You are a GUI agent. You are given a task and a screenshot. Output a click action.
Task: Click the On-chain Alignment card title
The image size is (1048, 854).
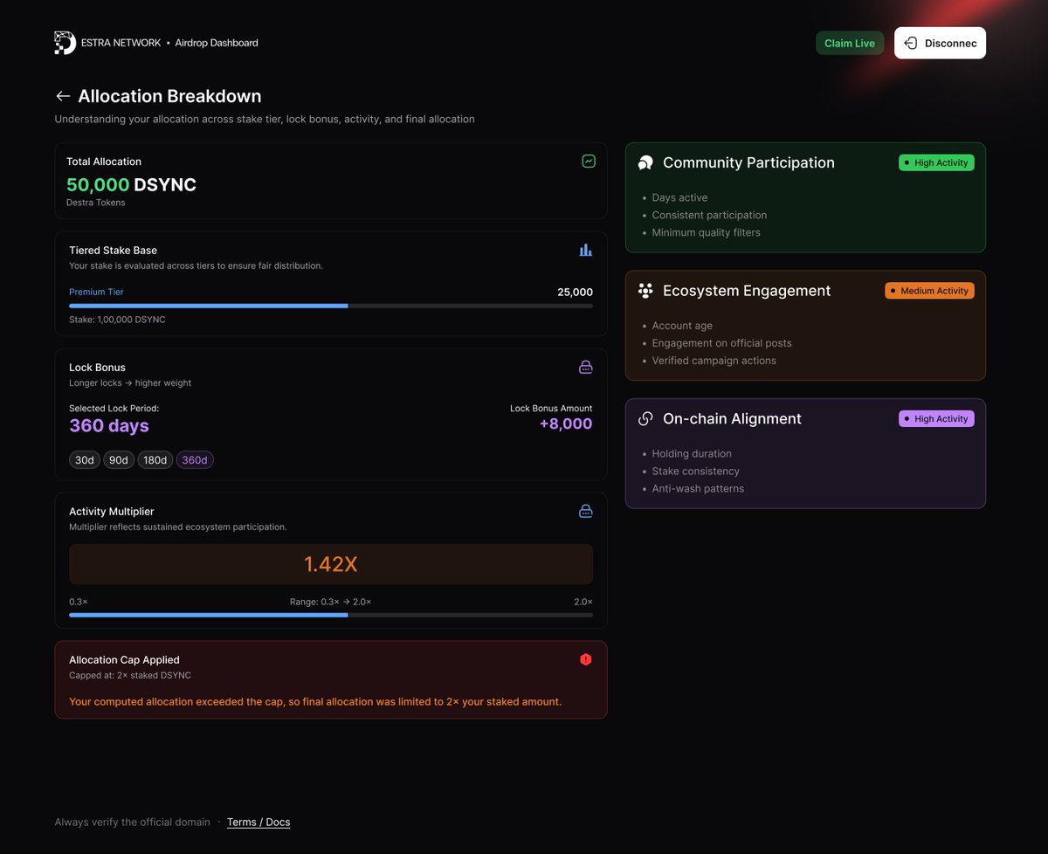click(732, 419)
